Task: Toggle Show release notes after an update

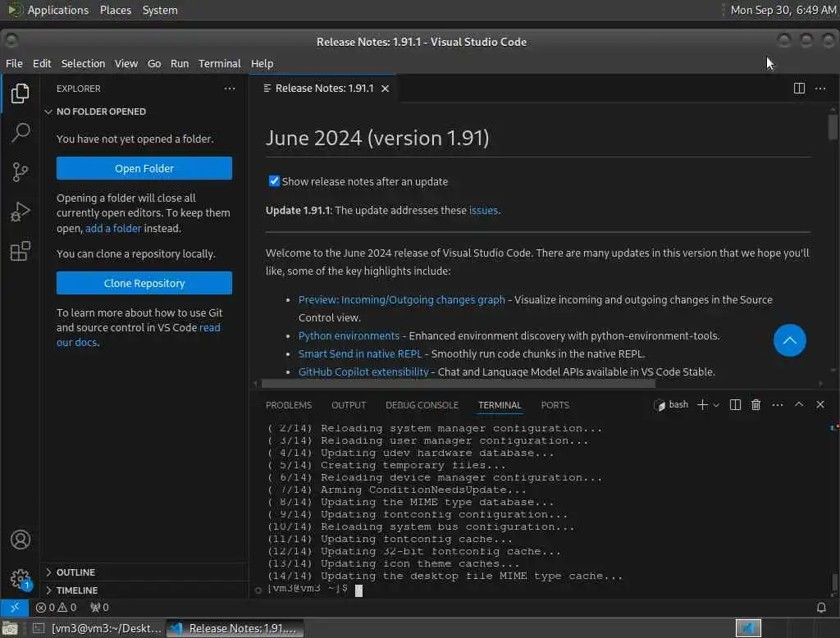Action: tap(274, 181)
